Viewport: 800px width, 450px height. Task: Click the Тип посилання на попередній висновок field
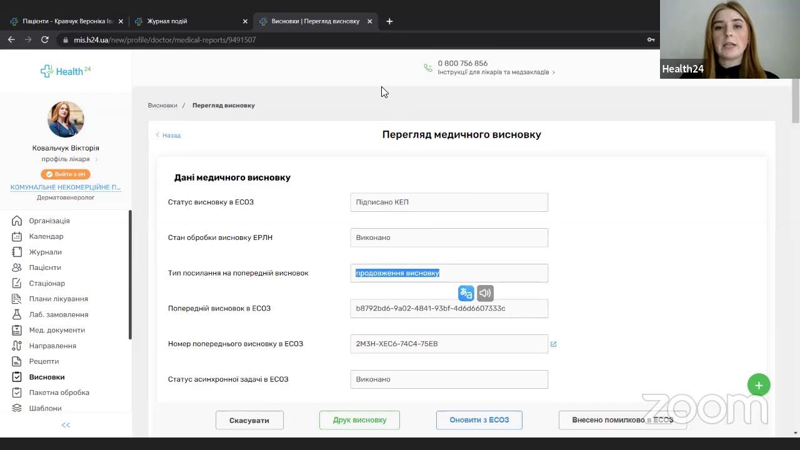[x=449, y=273]
